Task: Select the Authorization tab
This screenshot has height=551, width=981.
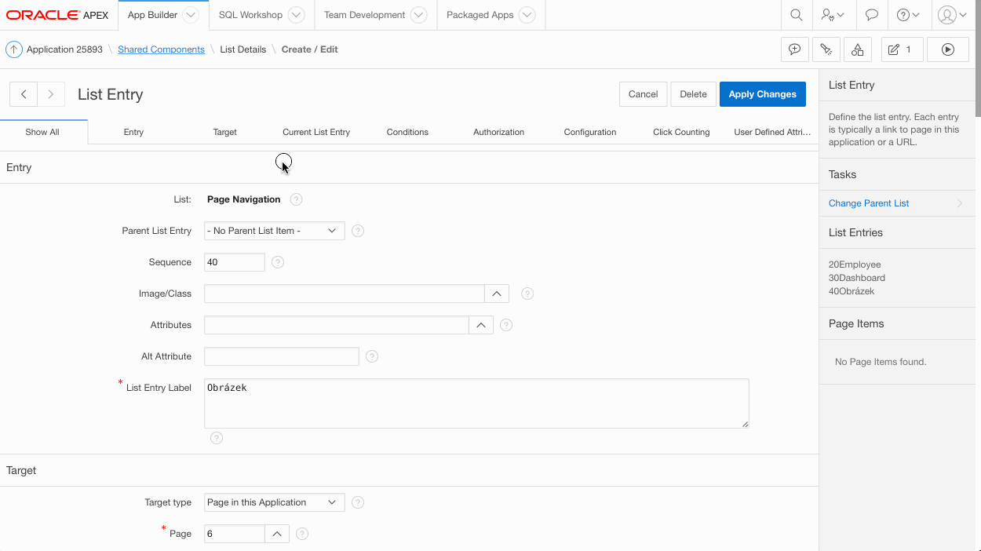Action: (x=498, y=132)
